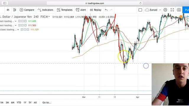Open indicator Templates menu
Image resolution: width=189 pixels, height=106 pixels.
coord(64,10)
